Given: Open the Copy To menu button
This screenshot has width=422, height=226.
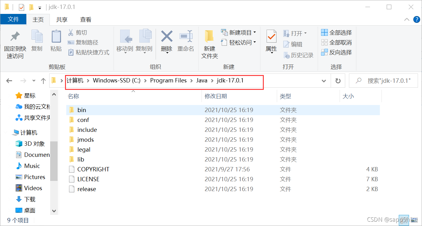Looking at the screenshot, I should pyautogui.click(x=144, y=41).
